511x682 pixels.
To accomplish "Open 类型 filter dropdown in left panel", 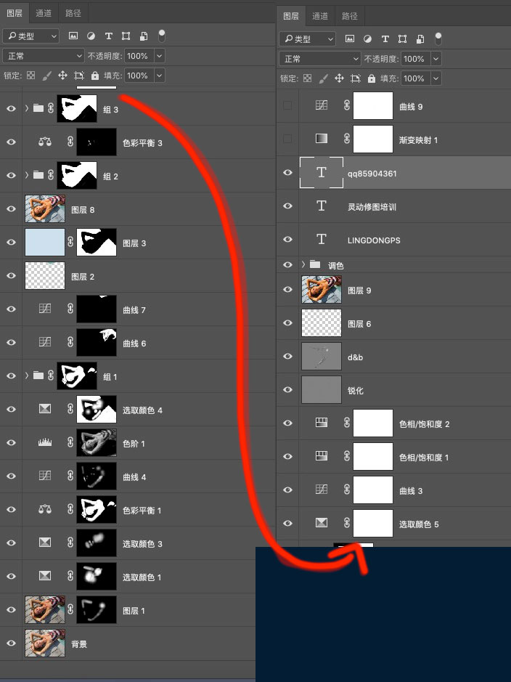I will [31, 36].
